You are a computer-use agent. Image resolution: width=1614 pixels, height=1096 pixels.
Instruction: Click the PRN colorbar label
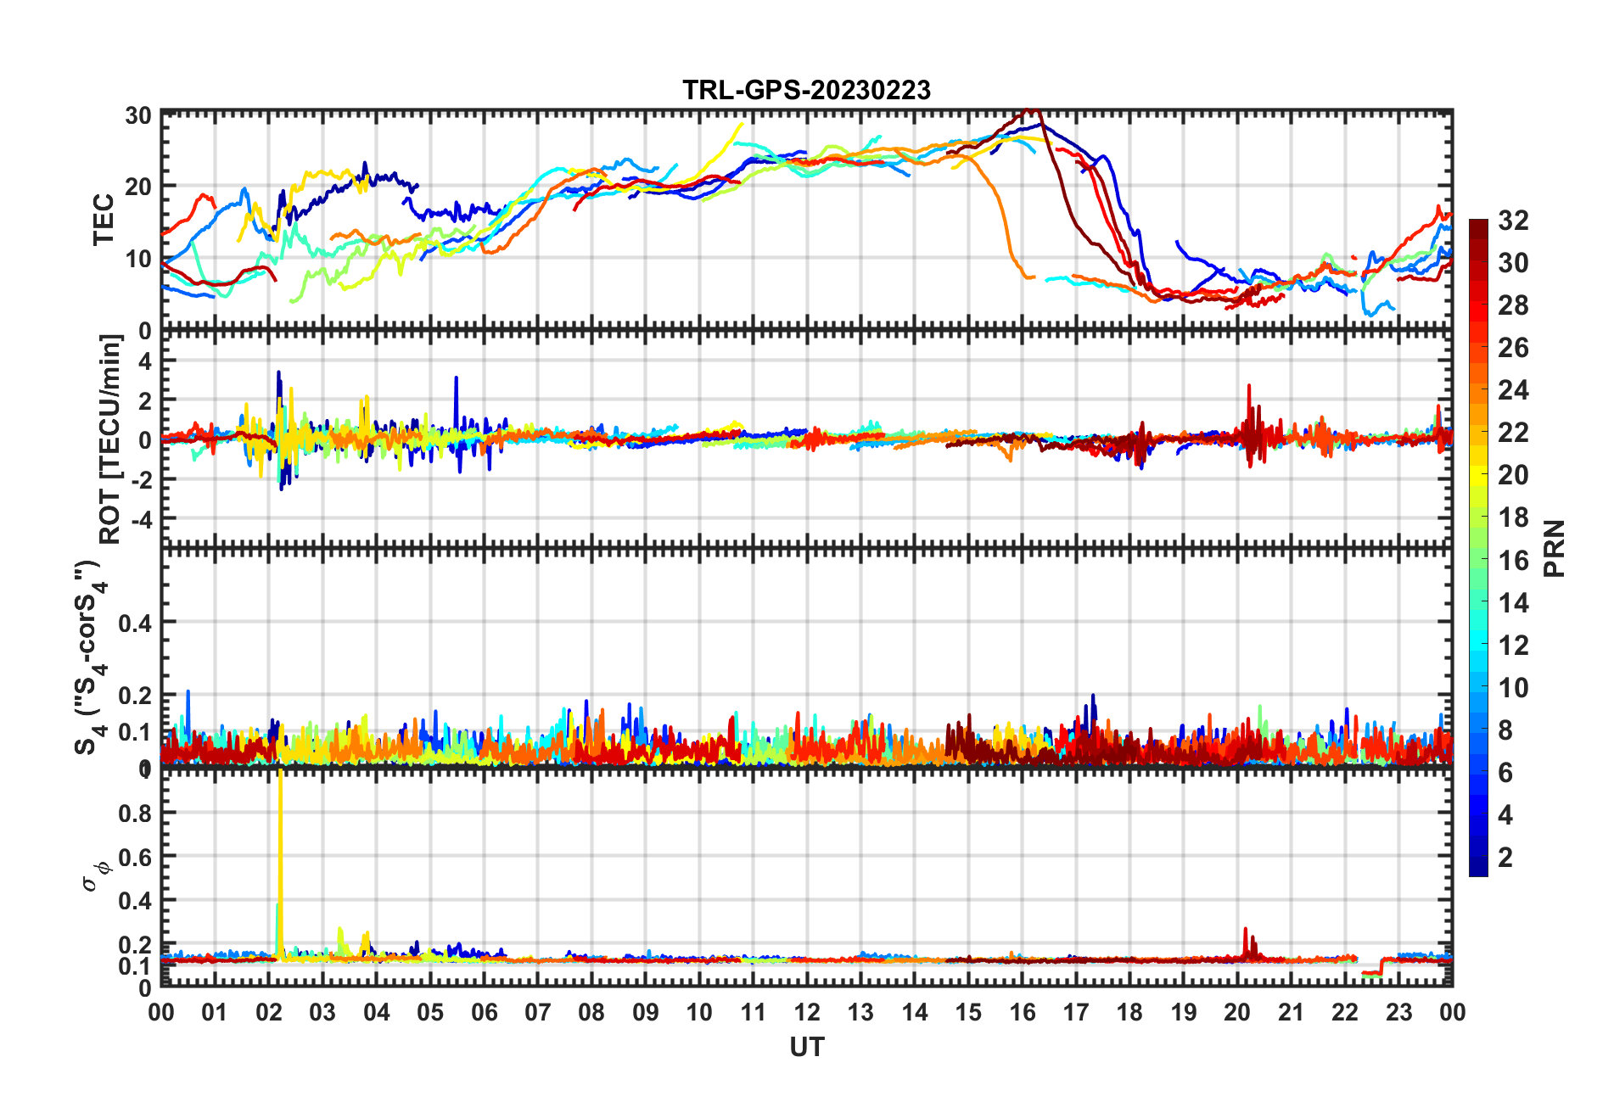point(1554,549)
